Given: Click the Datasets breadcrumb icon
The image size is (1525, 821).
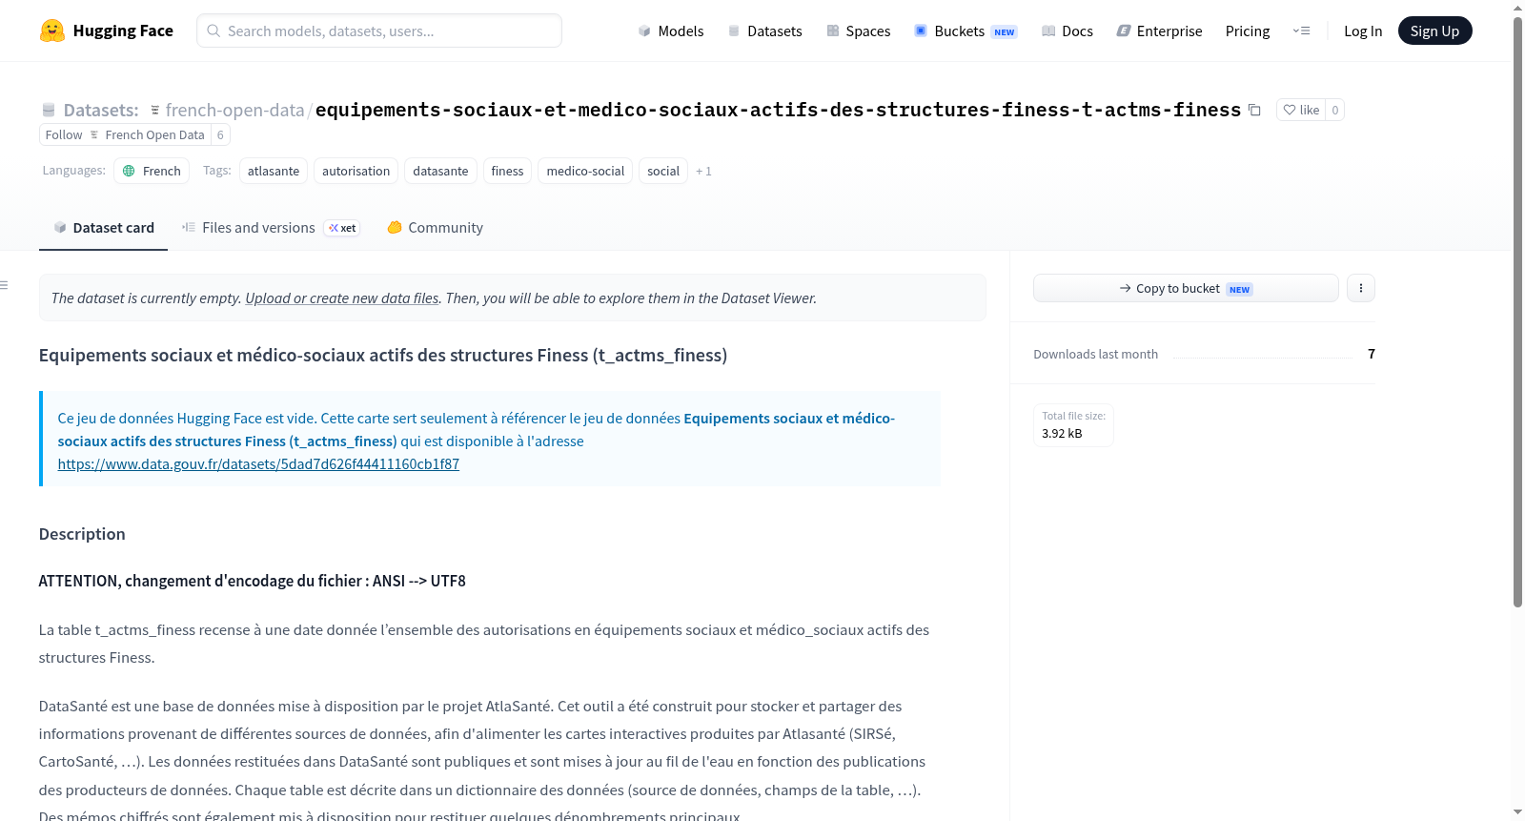Looking at the screenshot, I should pyautogui.click(x=49, y=110).
